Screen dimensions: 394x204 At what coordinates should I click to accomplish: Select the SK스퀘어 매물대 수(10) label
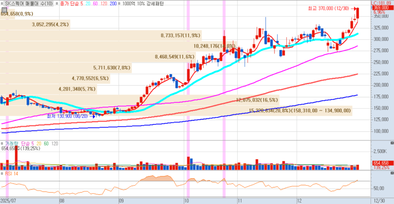[x=29, y=4]
